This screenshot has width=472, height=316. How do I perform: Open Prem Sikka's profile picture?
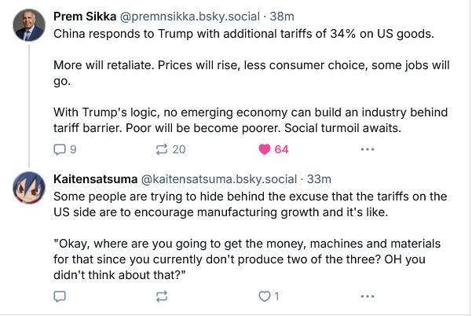[x=29, y=25]
